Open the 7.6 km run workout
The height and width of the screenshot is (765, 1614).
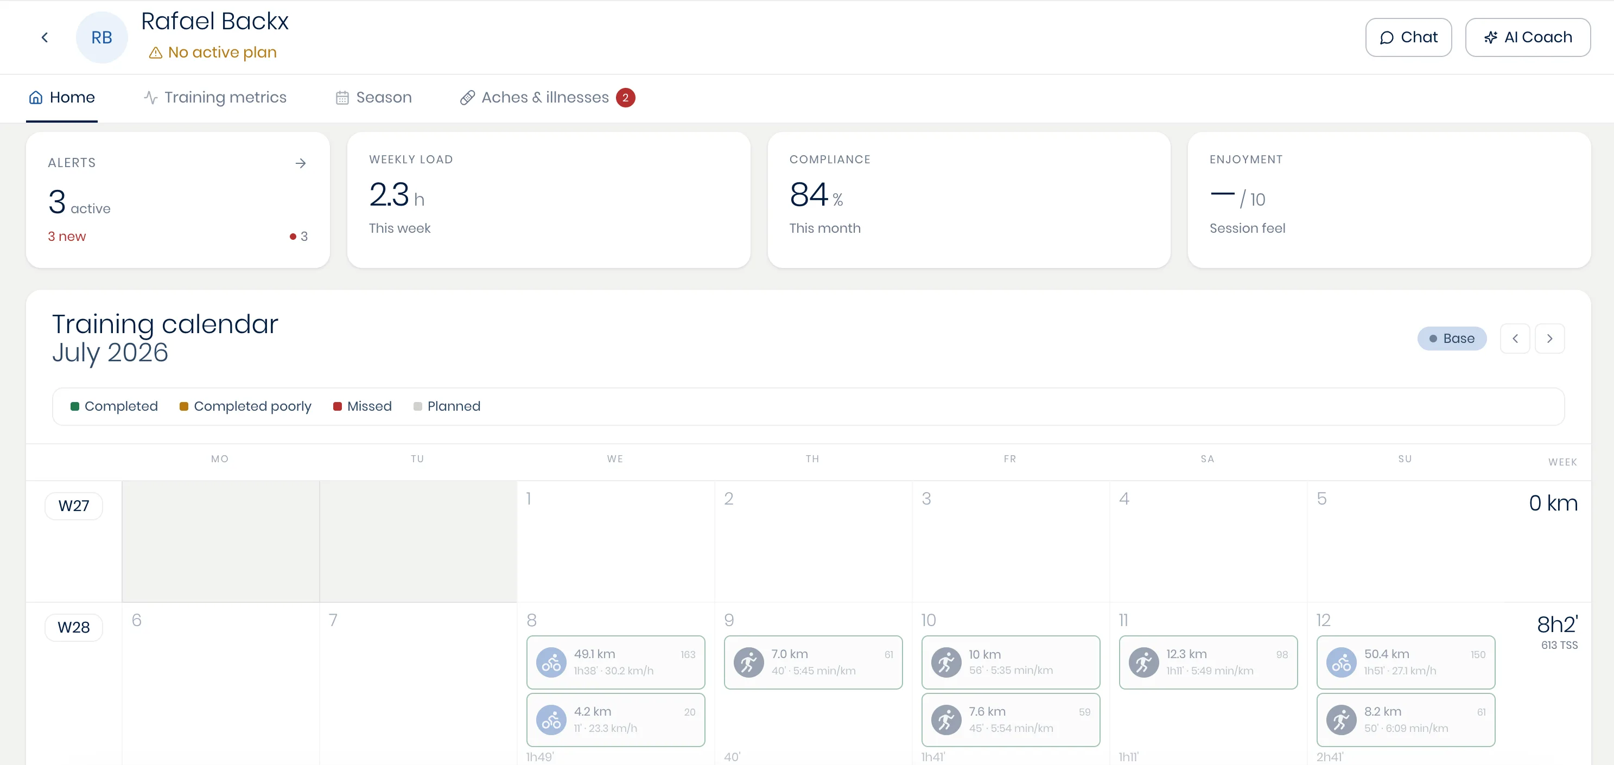[1011, 720]
